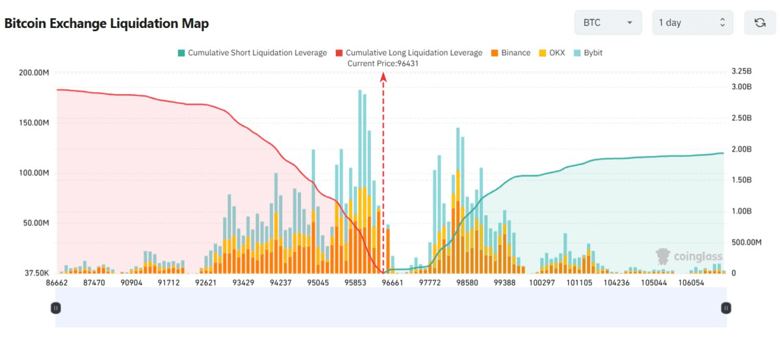Click the Coinglass watermark logo

pyautogui.click(x=688, y=255)
